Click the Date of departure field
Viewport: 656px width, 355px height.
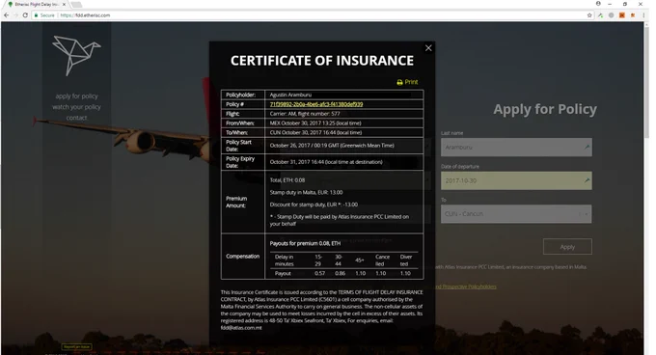click(x=516, y=180)
